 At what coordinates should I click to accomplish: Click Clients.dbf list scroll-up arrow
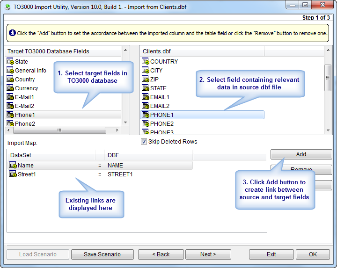[x=328, y=50]
